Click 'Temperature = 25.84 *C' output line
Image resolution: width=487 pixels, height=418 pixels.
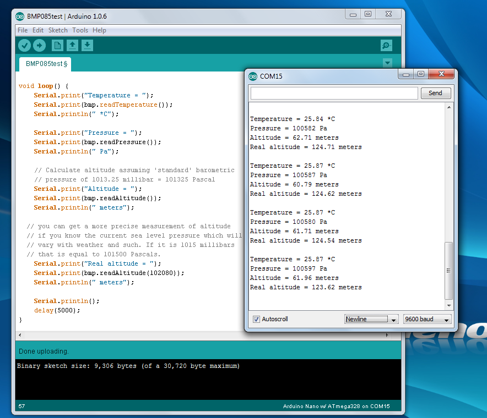click(x=293, y=119)
